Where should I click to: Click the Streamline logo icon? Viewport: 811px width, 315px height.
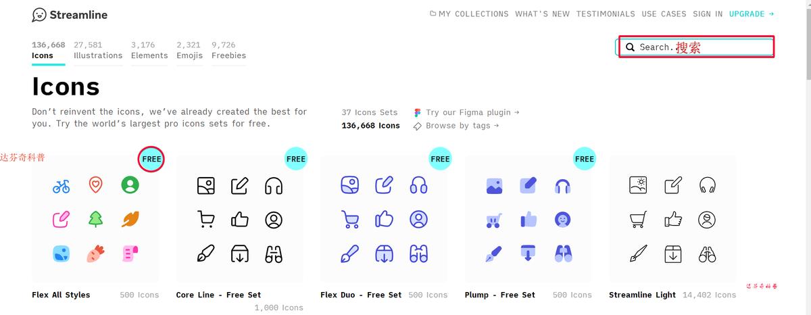[x=39, y=15]
